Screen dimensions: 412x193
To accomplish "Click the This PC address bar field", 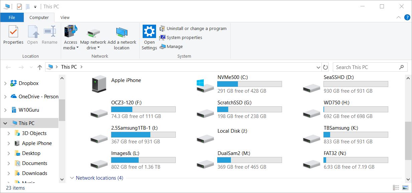I will point(183,67).
